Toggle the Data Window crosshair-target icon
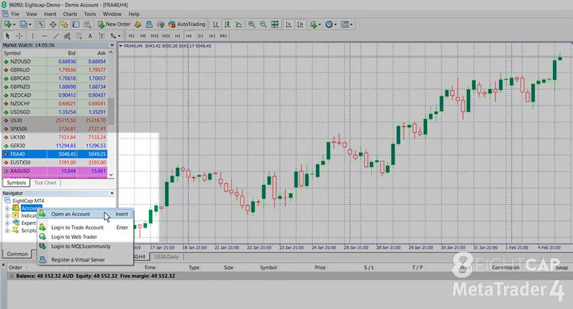Viewport: 573px width, 309px height. pyautogui.click(x=53, y=25)
